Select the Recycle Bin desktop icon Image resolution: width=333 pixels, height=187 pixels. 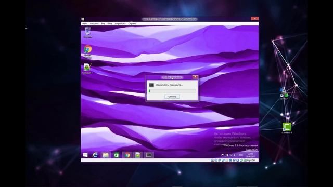pos(88,32)
